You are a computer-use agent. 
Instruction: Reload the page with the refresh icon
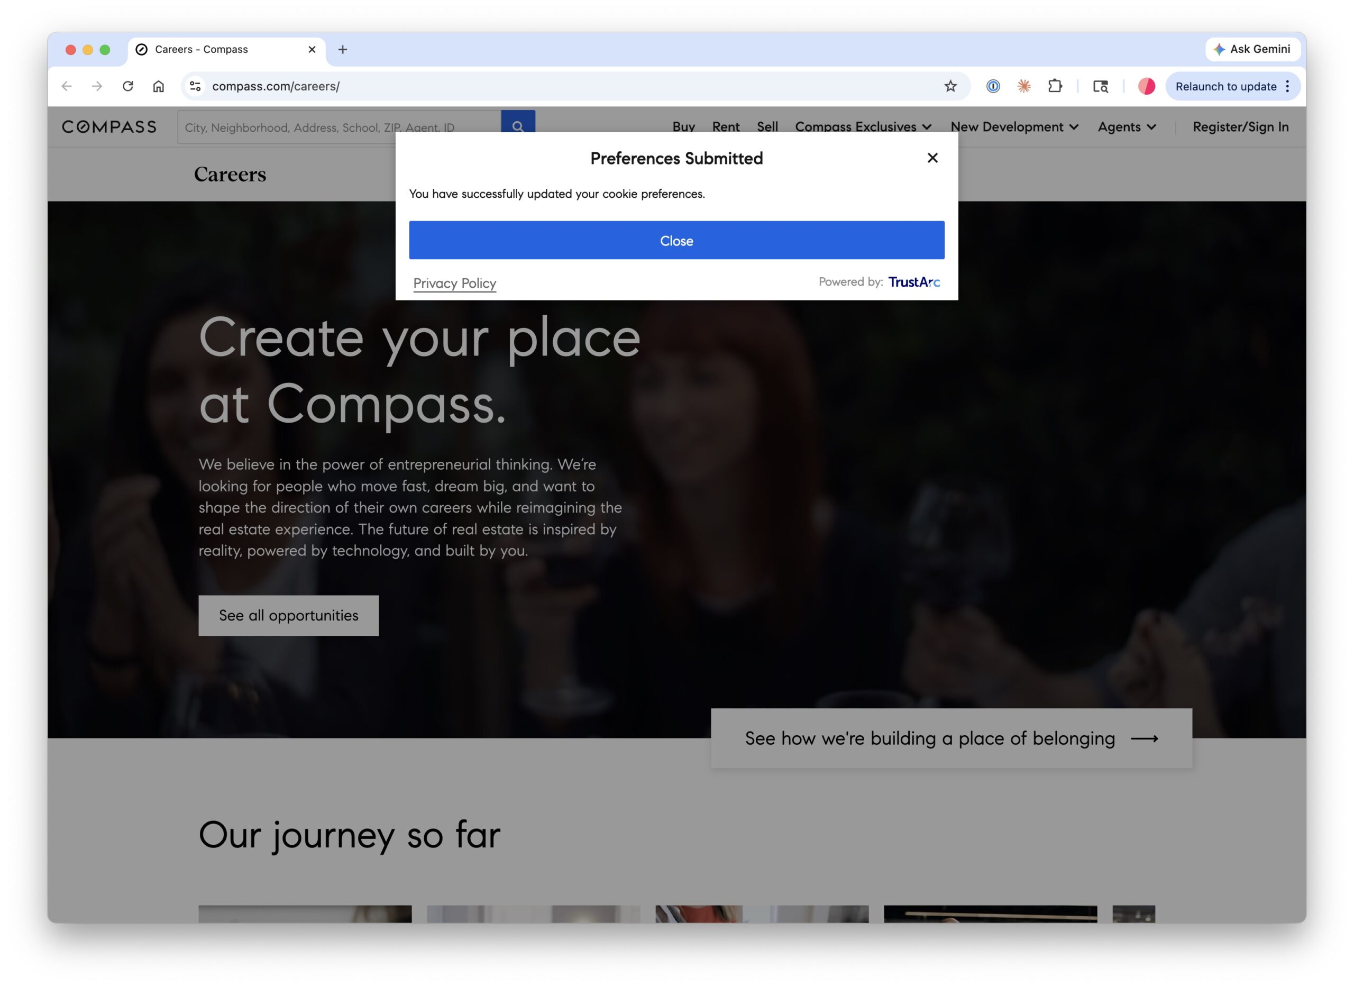(x=128, y=86)
